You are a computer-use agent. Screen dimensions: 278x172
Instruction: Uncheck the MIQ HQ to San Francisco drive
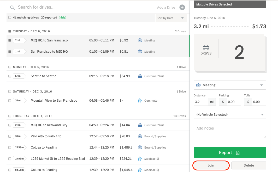point(10,40)
